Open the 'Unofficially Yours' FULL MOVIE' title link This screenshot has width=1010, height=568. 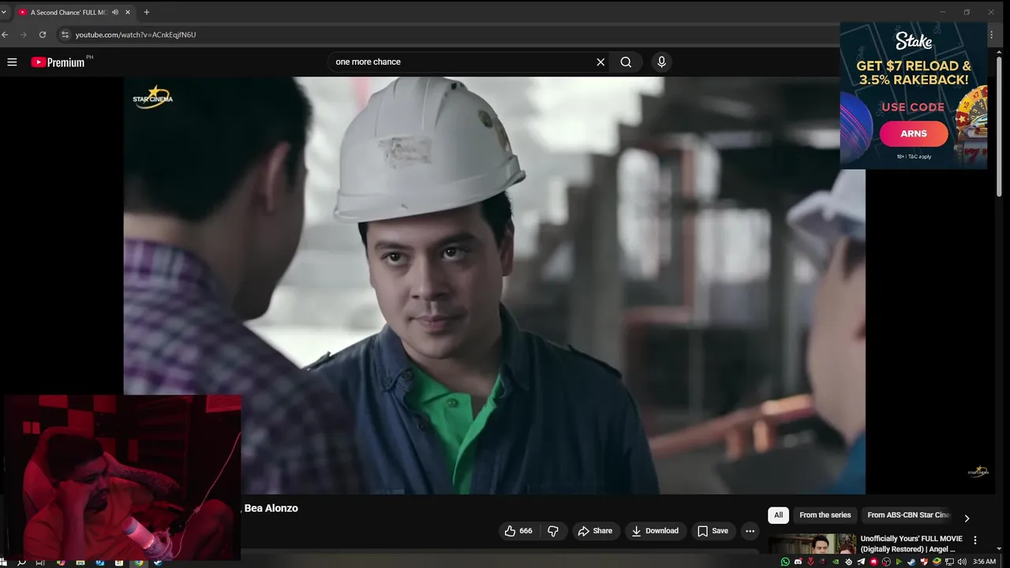pos(911,544)
